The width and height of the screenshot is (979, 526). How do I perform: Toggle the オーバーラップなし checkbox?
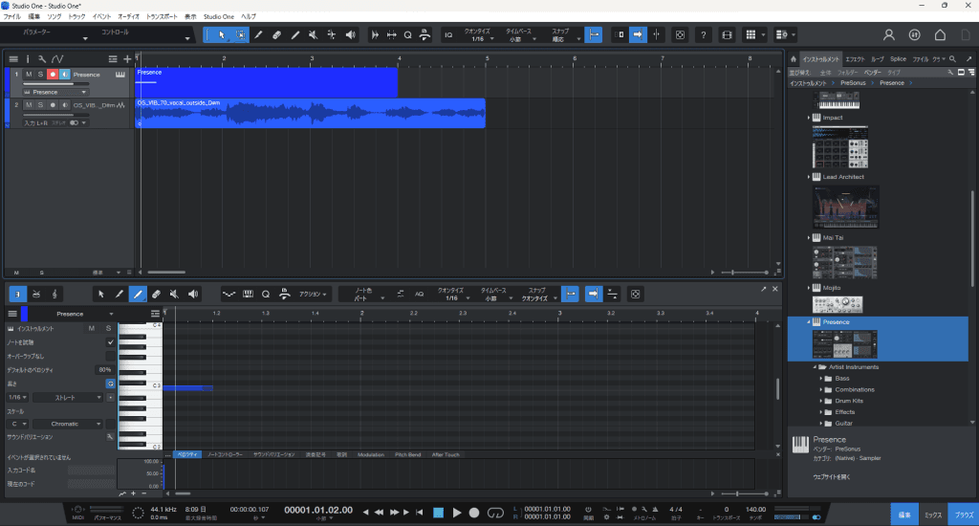pos(111,356)
